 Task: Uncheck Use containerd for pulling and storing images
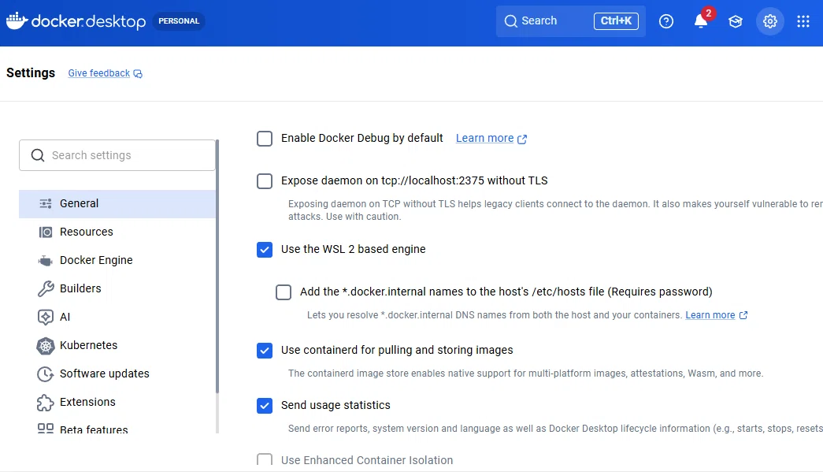pyautogui.click(x=265, y=350)
